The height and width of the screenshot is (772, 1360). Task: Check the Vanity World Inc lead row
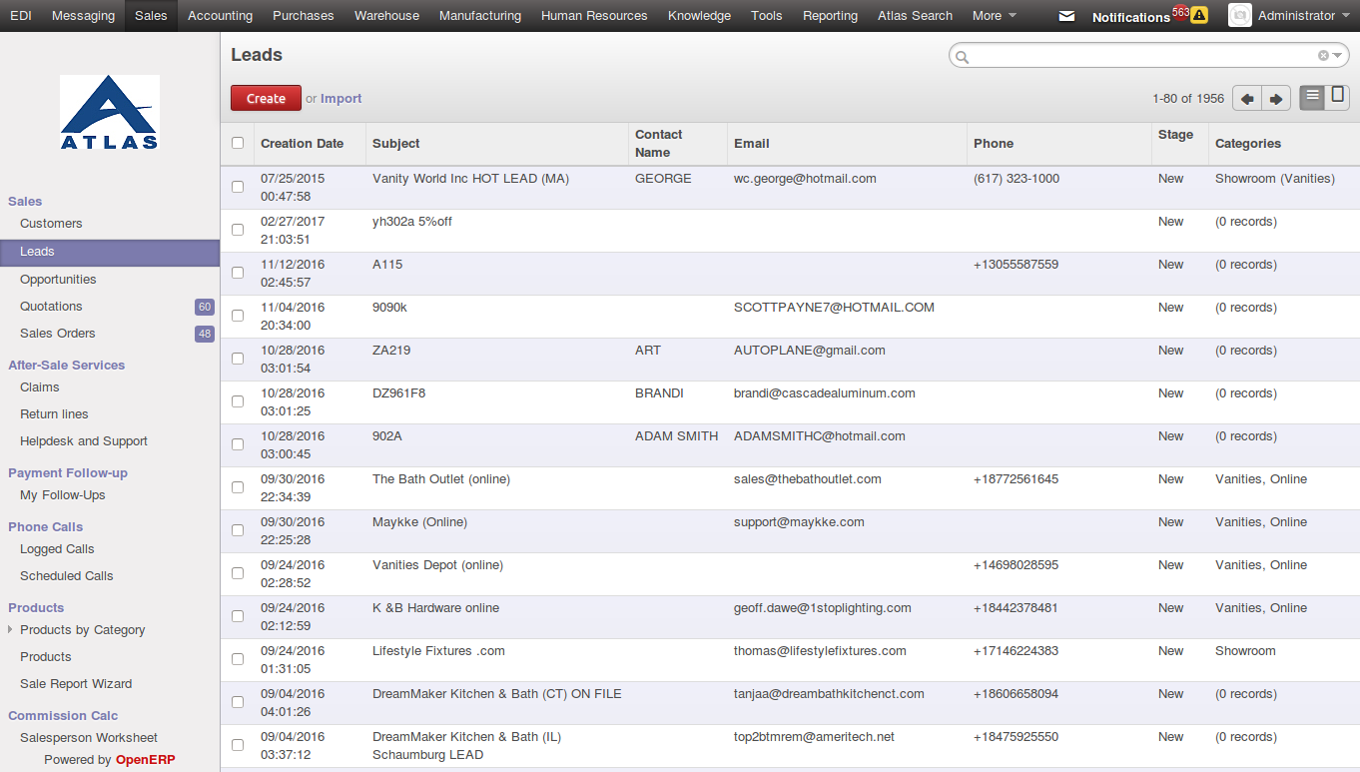coord(238,187)
